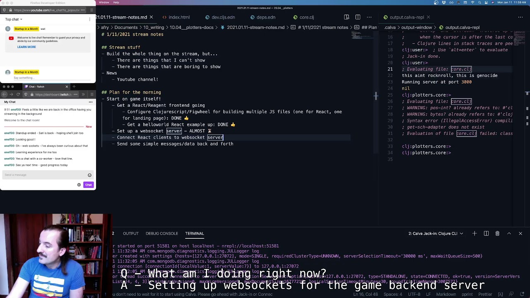
Task: Click the LF end-of-line setting in status bar
Action: tap(428, 294)
